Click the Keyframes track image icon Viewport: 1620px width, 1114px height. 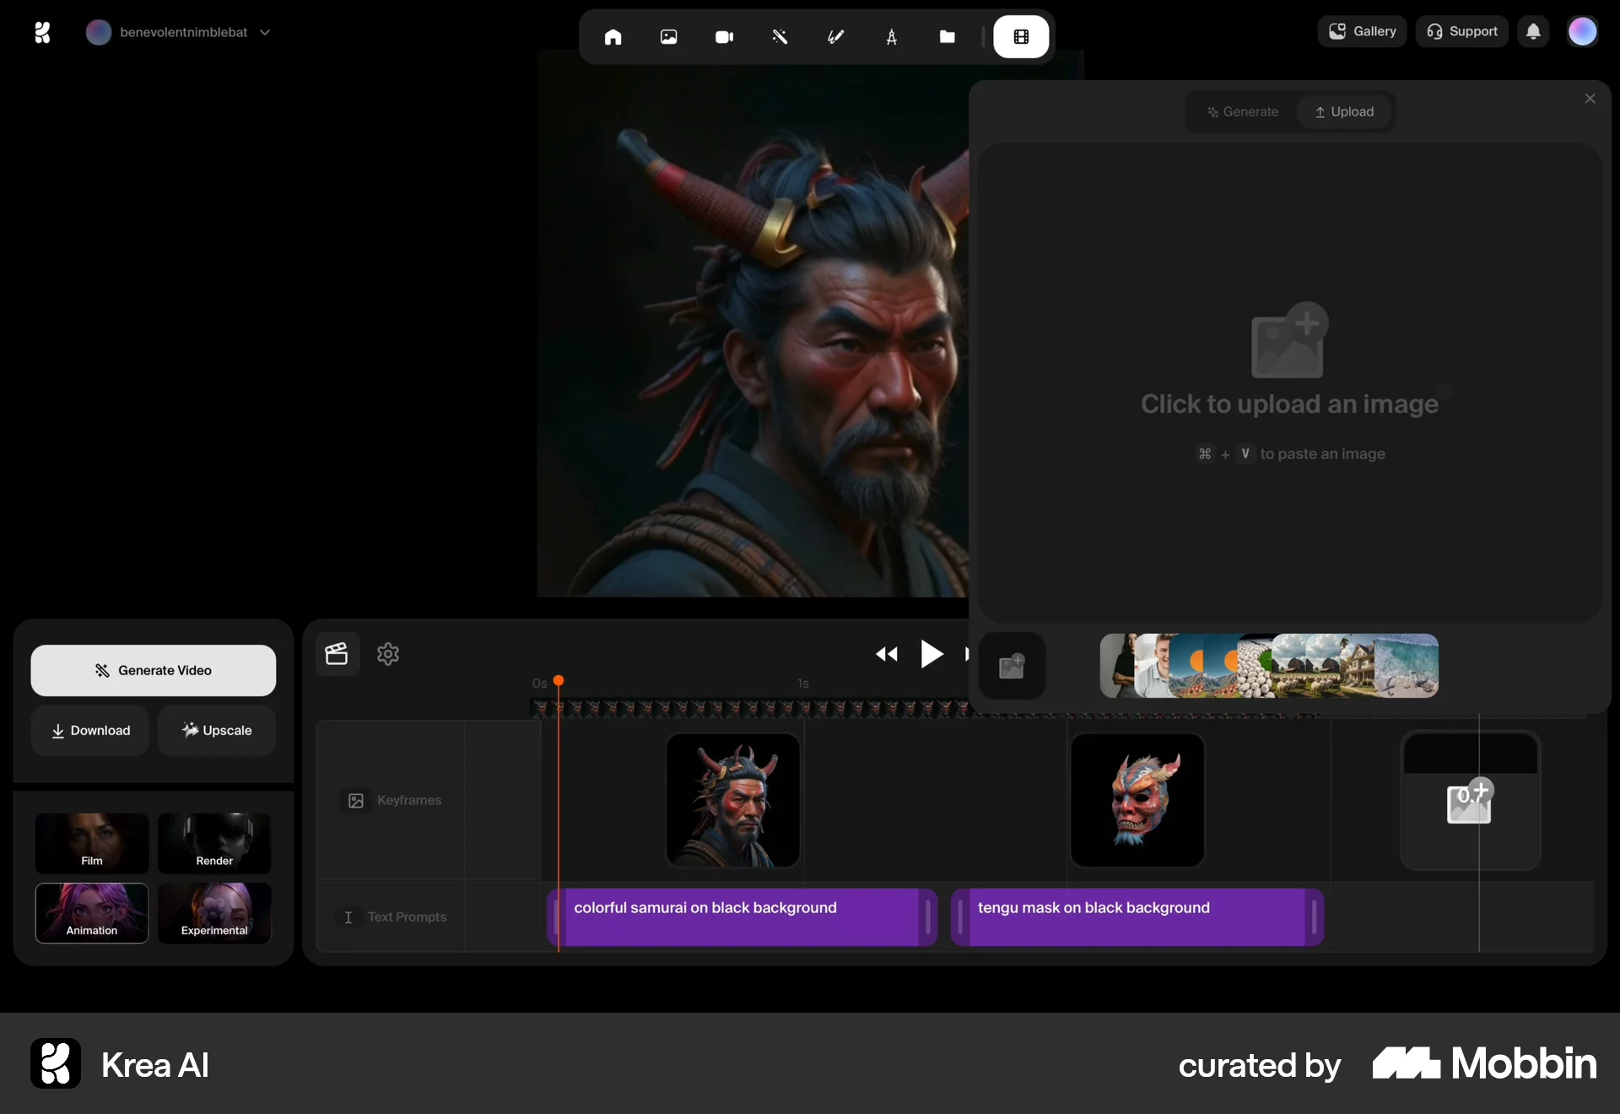[x=355, y=801]
